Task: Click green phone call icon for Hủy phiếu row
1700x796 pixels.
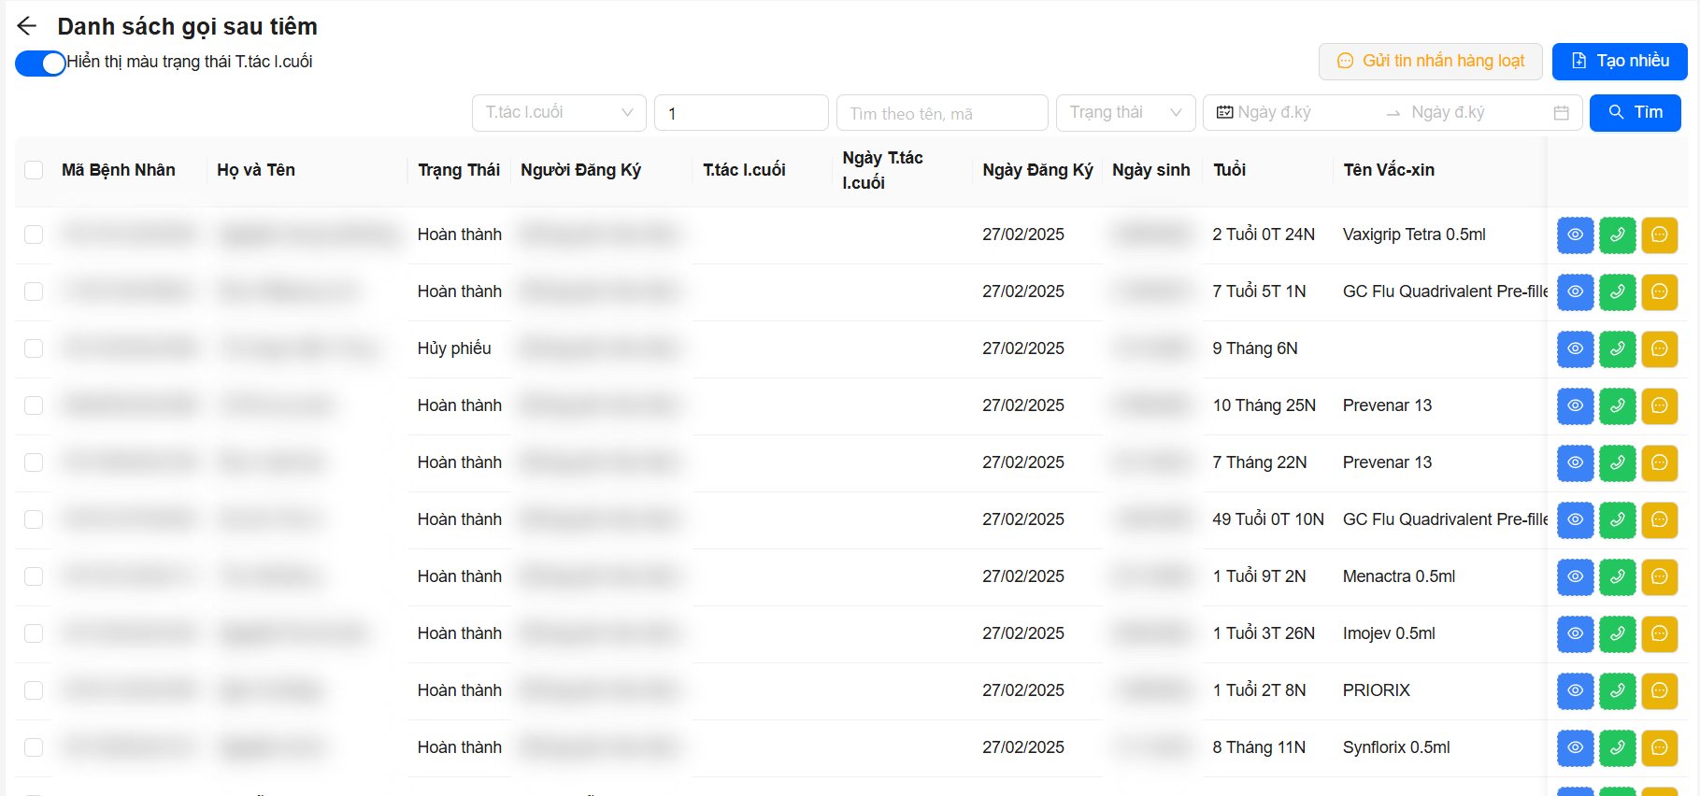Action: pyautogui.click(x=1617, y=349)
